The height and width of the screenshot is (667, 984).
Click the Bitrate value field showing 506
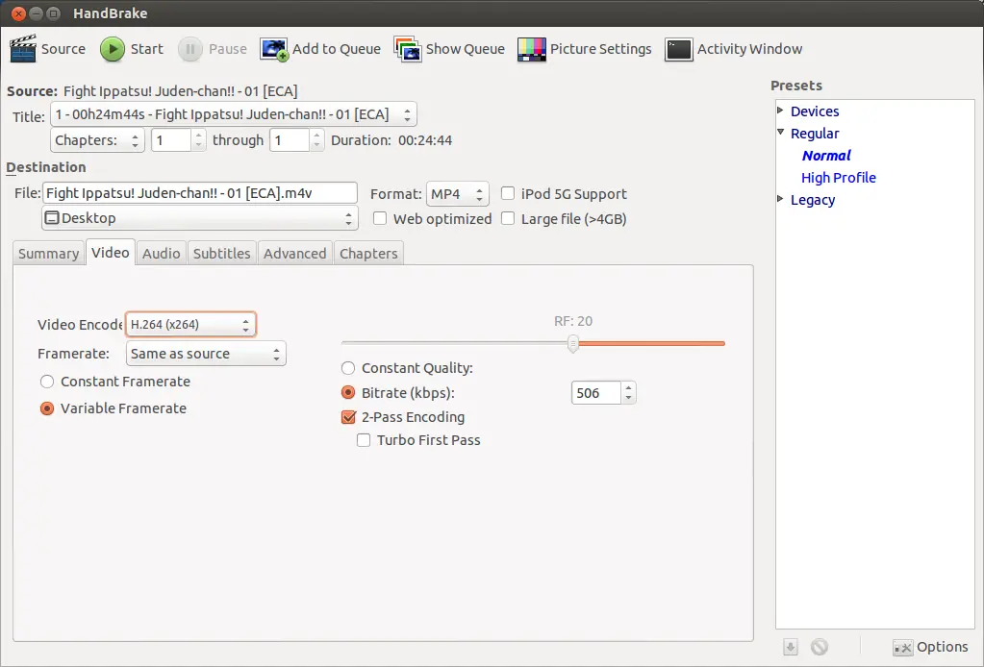pyautogui.click(x=596, y=393)
